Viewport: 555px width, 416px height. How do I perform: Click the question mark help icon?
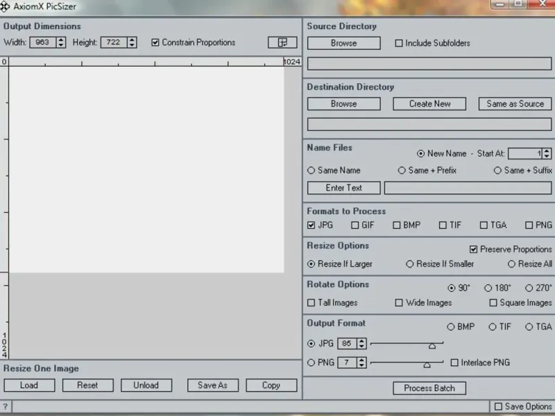tap(6, 406)
